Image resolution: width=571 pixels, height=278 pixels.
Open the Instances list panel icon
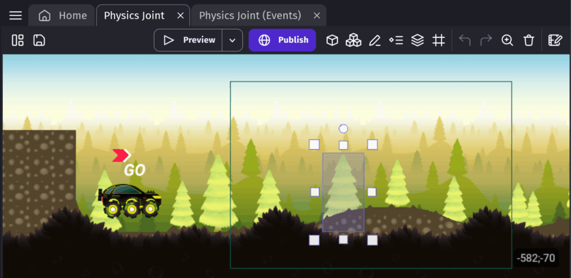pos(396,40)
